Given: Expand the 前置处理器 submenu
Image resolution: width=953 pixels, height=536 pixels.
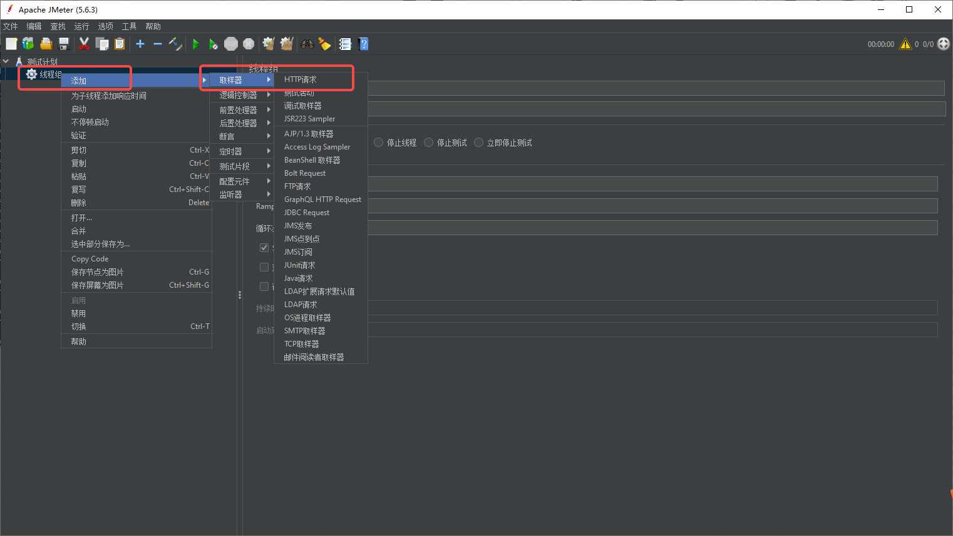Looking at the screenshot, I should click(242, 109).
